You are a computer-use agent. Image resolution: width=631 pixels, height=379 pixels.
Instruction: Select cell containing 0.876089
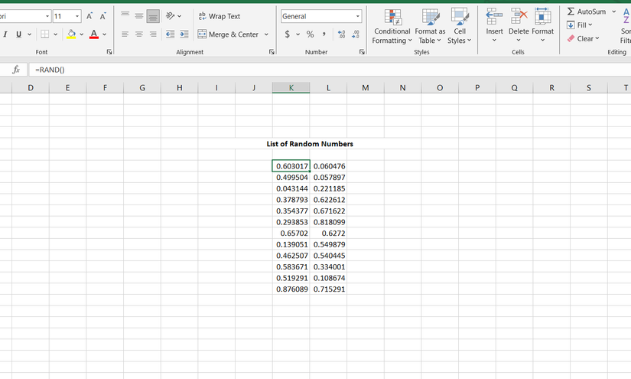[291, 289]
